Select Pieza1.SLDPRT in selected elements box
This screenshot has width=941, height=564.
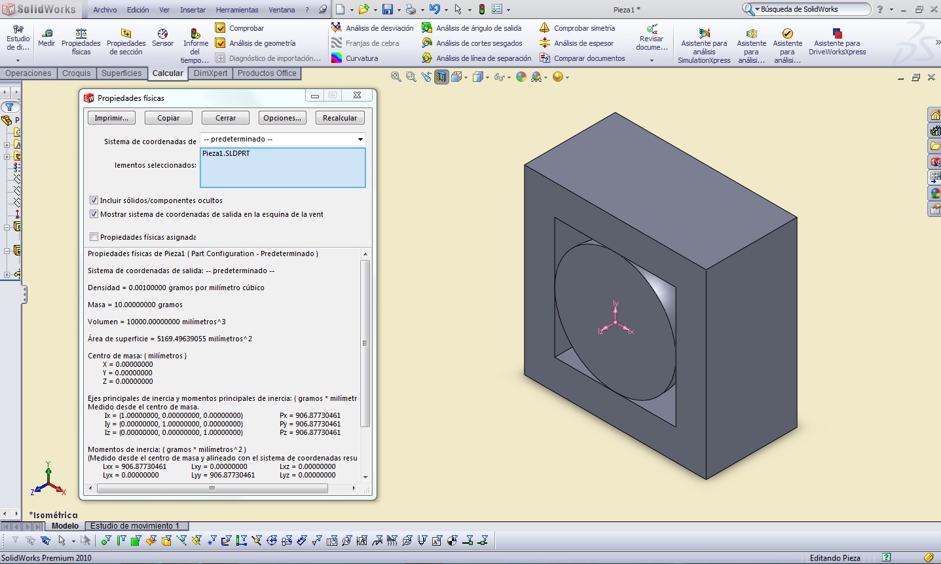pyautogui.click(x=226, y=153)
